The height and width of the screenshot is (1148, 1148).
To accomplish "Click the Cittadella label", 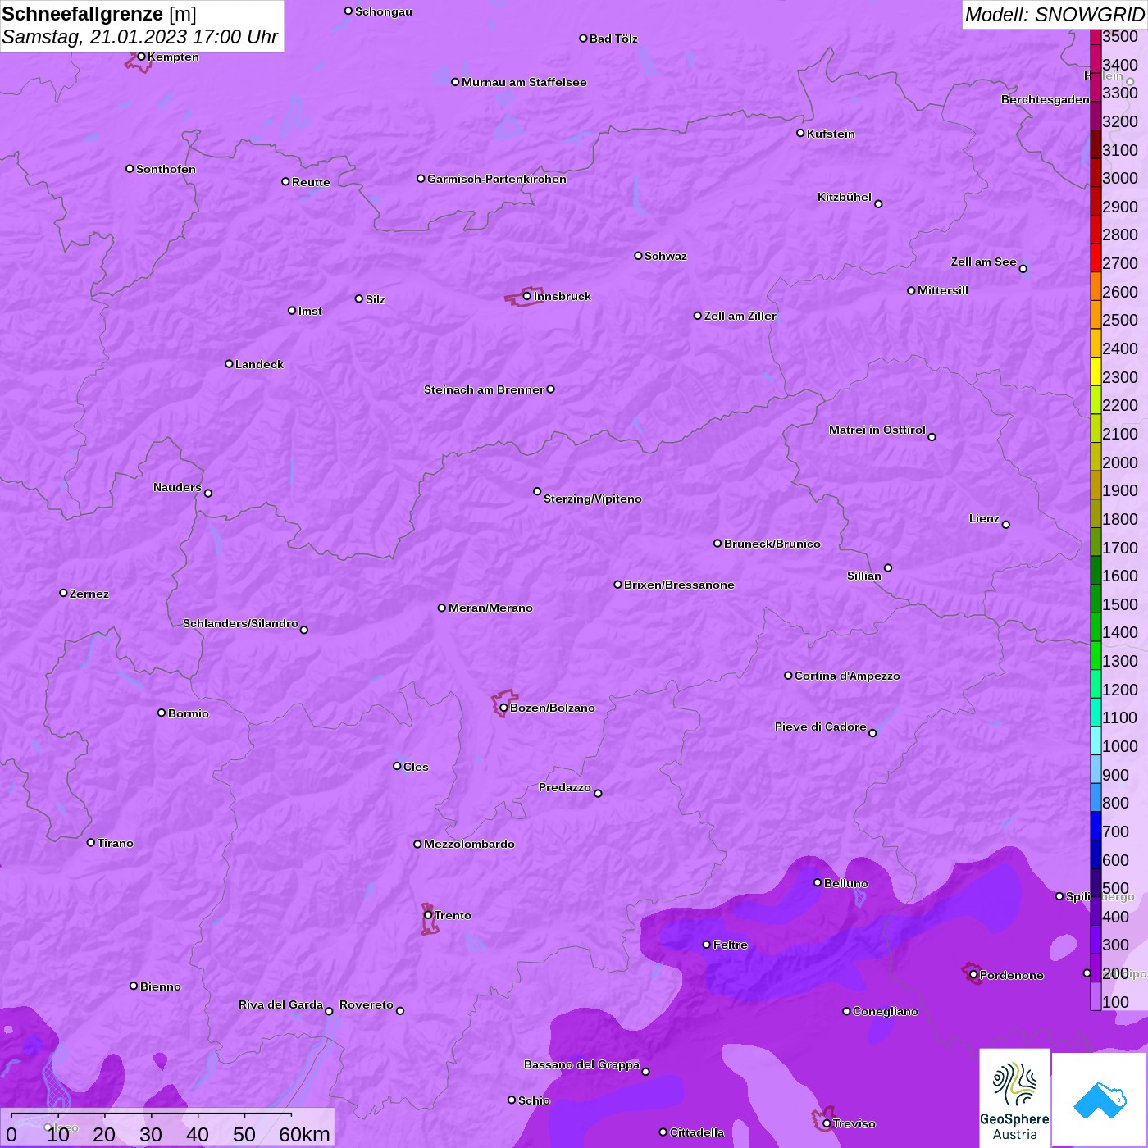I will pyautogui.click(x=697, y=1132).
